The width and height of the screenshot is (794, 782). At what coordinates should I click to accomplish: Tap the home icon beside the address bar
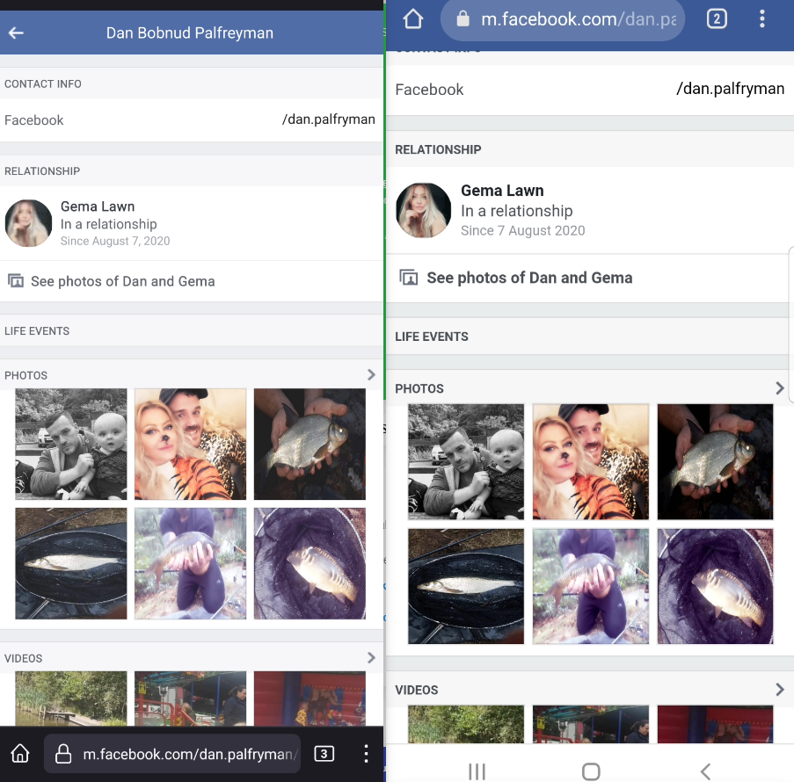[412, 19]
